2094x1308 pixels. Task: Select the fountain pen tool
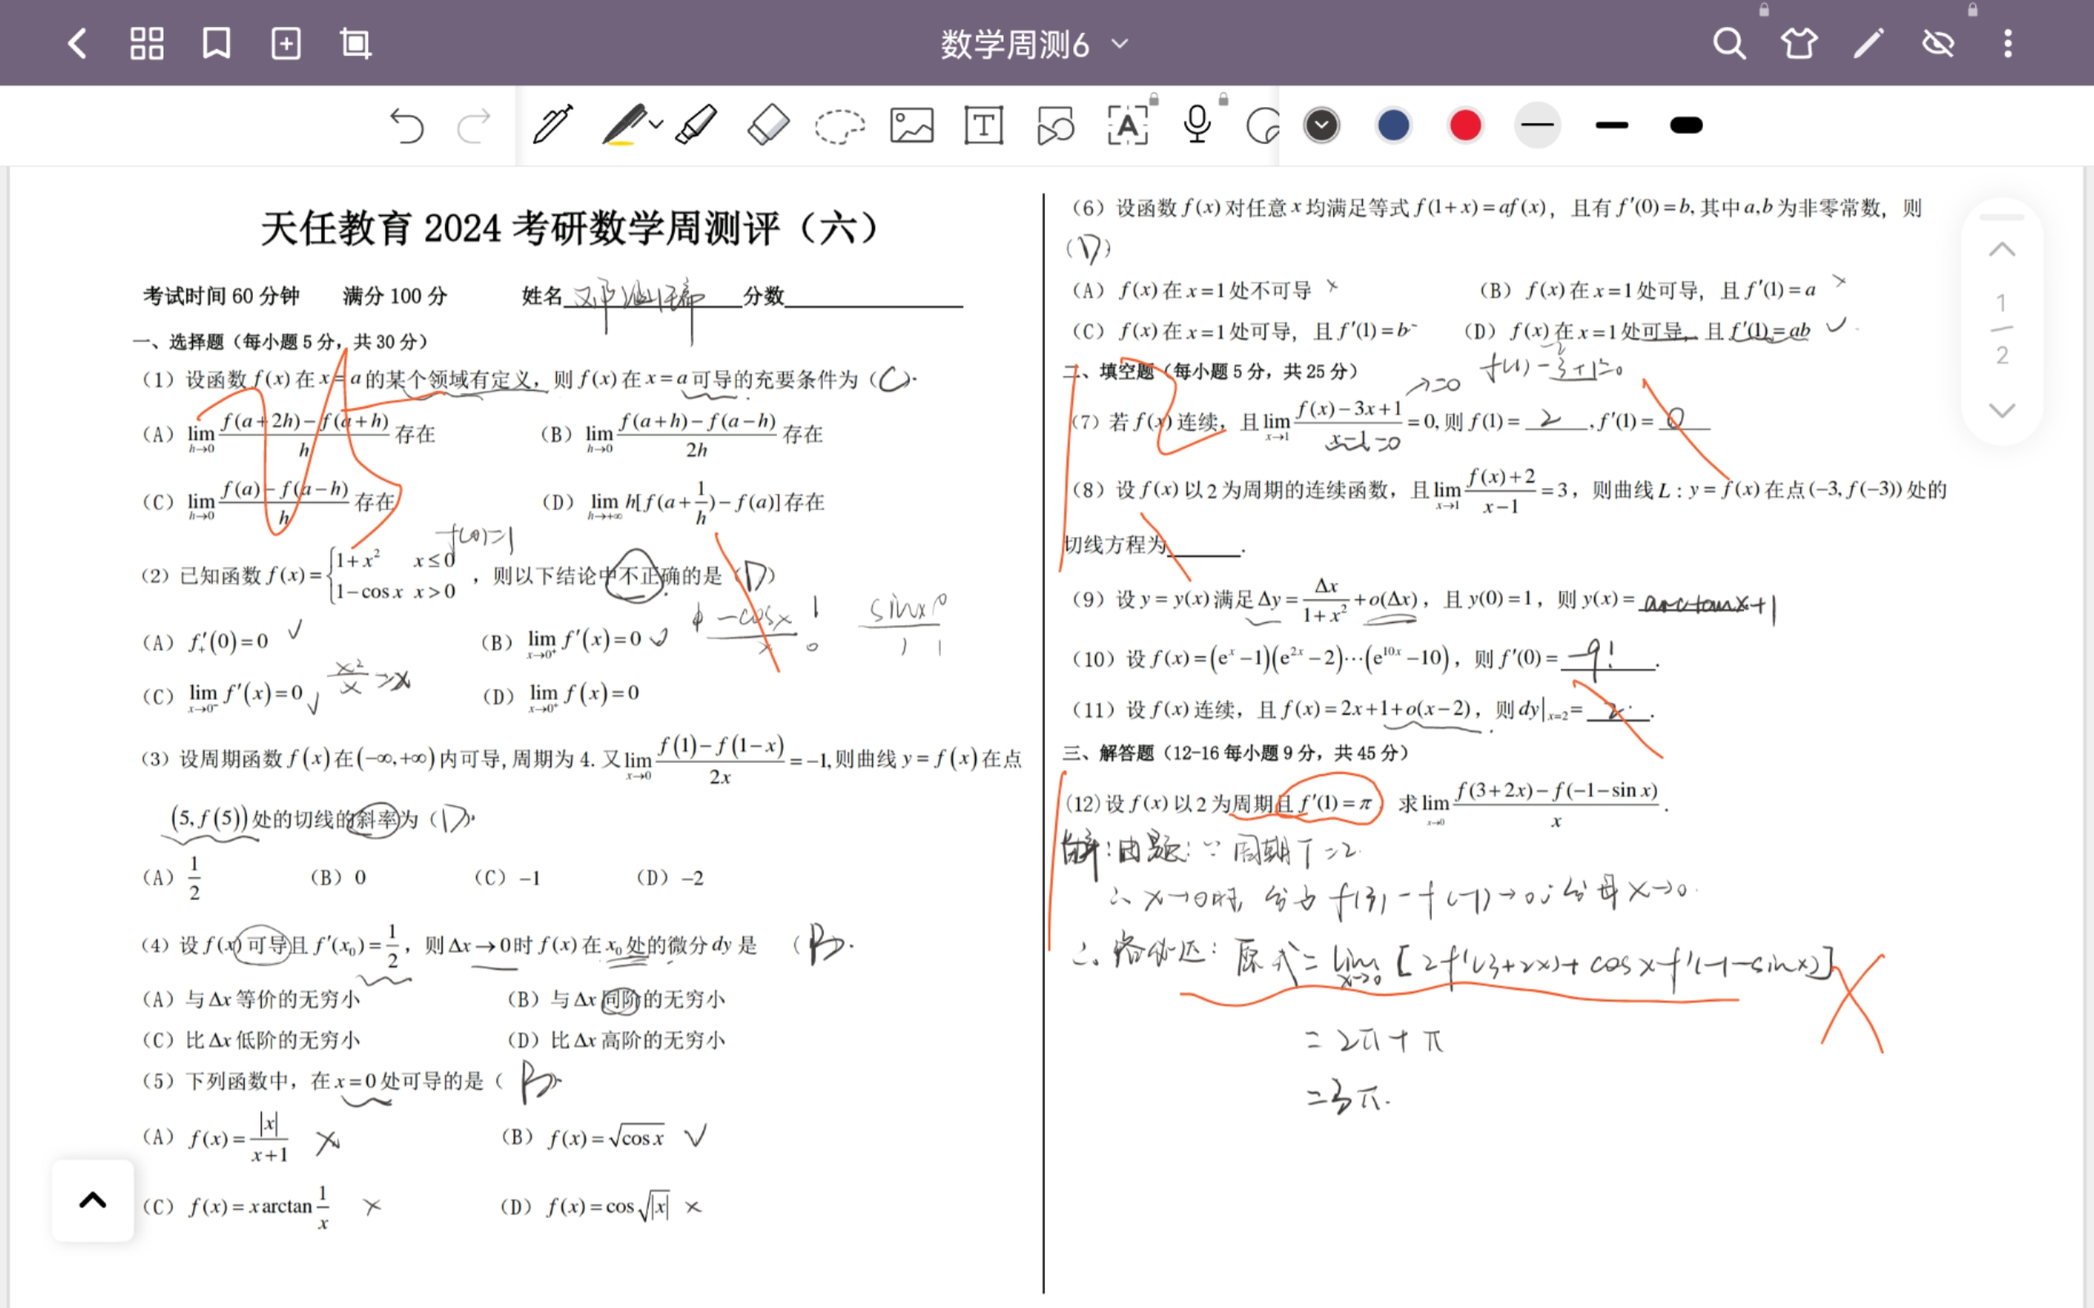[552, 124]
